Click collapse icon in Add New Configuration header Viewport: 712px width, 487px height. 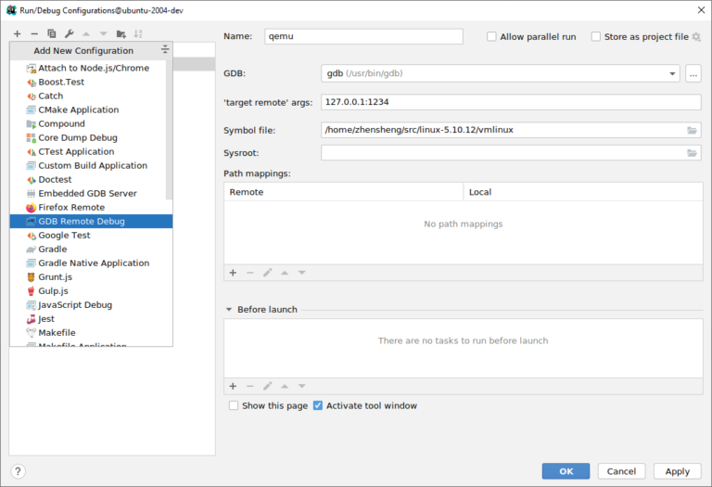(165, 49)
